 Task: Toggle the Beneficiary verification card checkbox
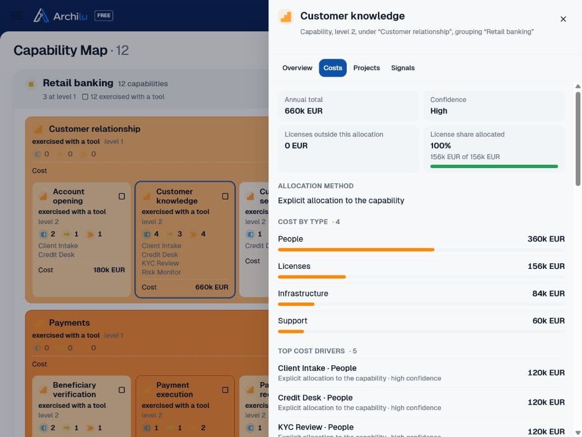pos(122,390)
